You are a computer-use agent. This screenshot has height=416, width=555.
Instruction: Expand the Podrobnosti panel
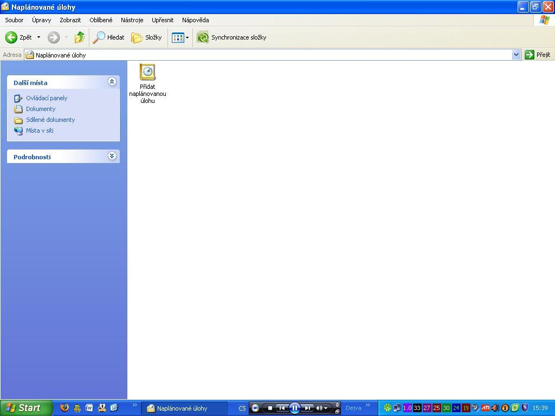[112, 156]
